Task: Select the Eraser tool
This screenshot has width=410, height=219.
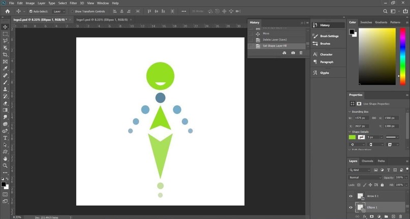Action: click(x=5, y=103)
